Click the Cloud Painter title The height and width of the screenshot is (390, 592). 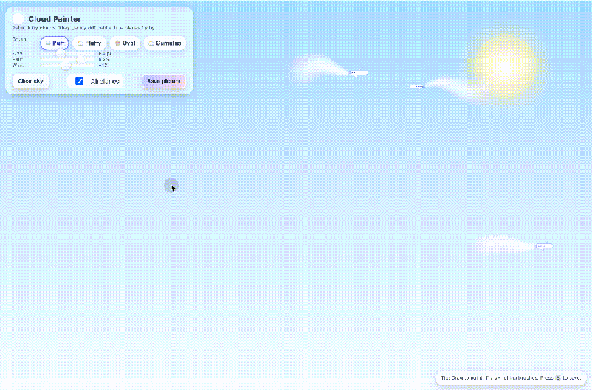click(55, 19)
